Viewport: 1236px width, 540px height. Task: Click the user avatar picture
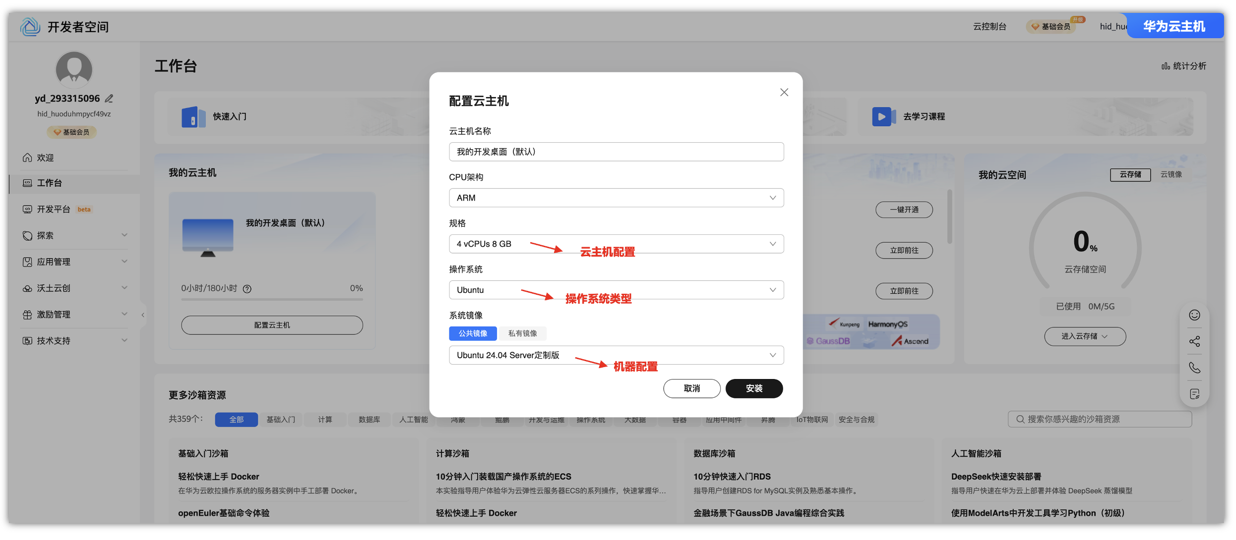pyautogui.click(x=74, y=70)
